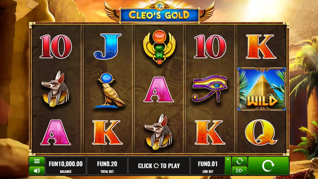Open the FUN0.01 line bet panel
The height and width of the screenshot is (179, 318).
coord(208,166)
